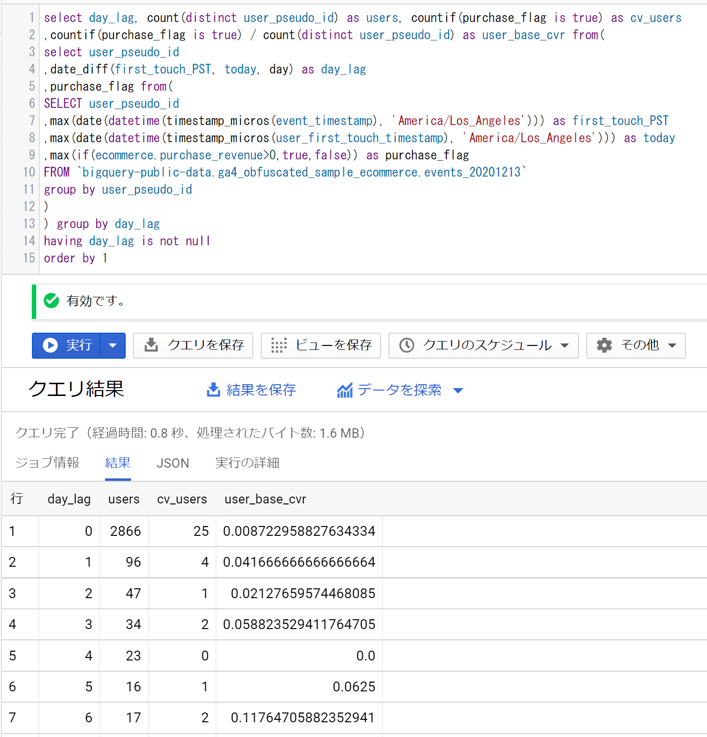Image resolution: width=707 pixels, height=737 pixels.
Task: Expand the その他 dropdown arrow
Action: (x=672, y=345)
